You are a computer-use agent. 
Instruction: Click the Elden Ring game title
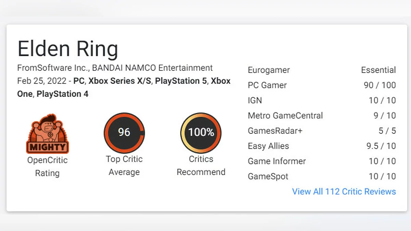coord(68,49)
